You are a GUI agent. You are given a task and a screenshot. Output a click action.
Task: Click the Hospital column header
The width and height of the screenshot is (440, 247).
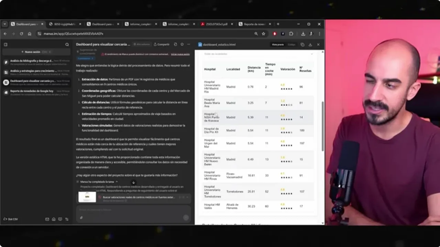click(210, 69)
